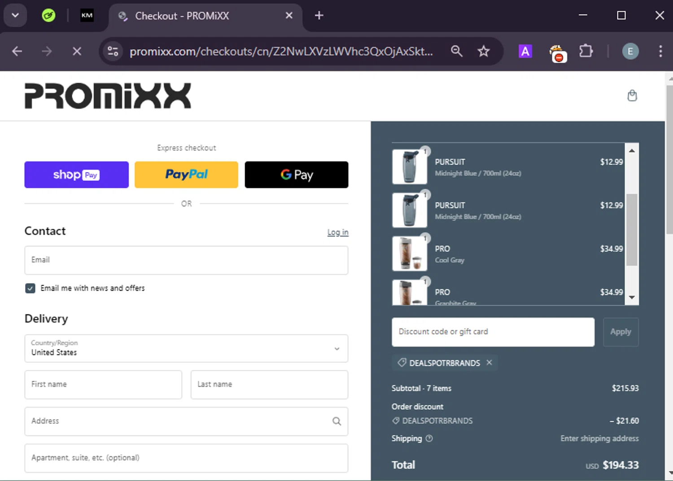This screenshot has width=673, height=481.
Task: Click the page address URL bar
Action: tap(281, 52)
